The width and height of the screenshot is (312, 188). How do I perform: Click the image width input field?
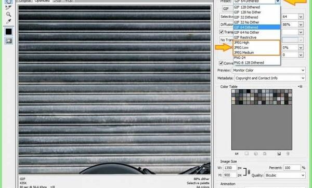pyautogui.click(x=230, y=168)
